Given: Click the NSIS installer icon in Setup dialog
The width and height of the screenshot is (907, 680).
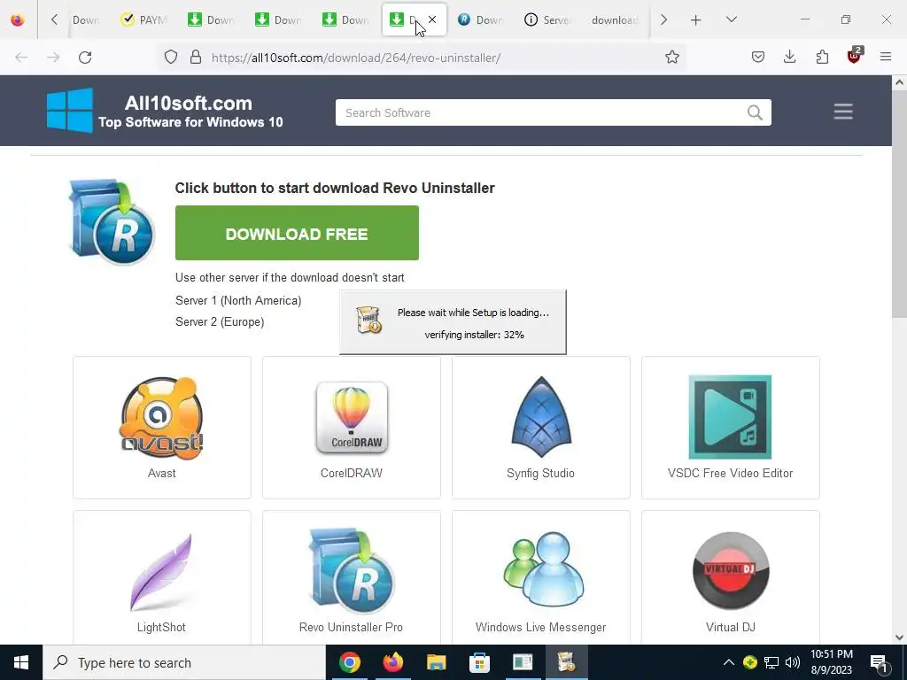Looking at the screenshot, I should coord(369,321).
